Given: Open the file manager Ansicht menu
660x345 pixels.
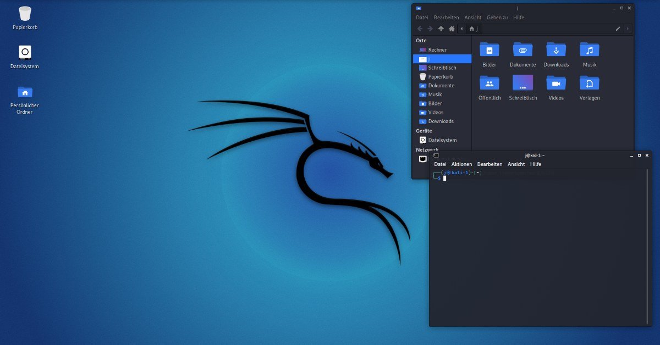Looking at the screenshot, I should tap(472, 18).
